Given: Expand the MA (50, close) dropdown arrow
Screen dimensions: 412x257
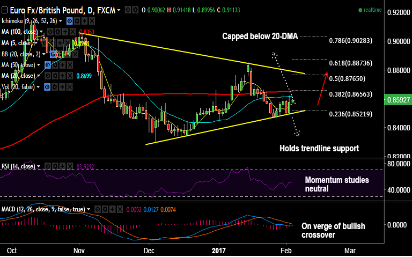Looking at the screenshot, I should click(x=39, y=65).
